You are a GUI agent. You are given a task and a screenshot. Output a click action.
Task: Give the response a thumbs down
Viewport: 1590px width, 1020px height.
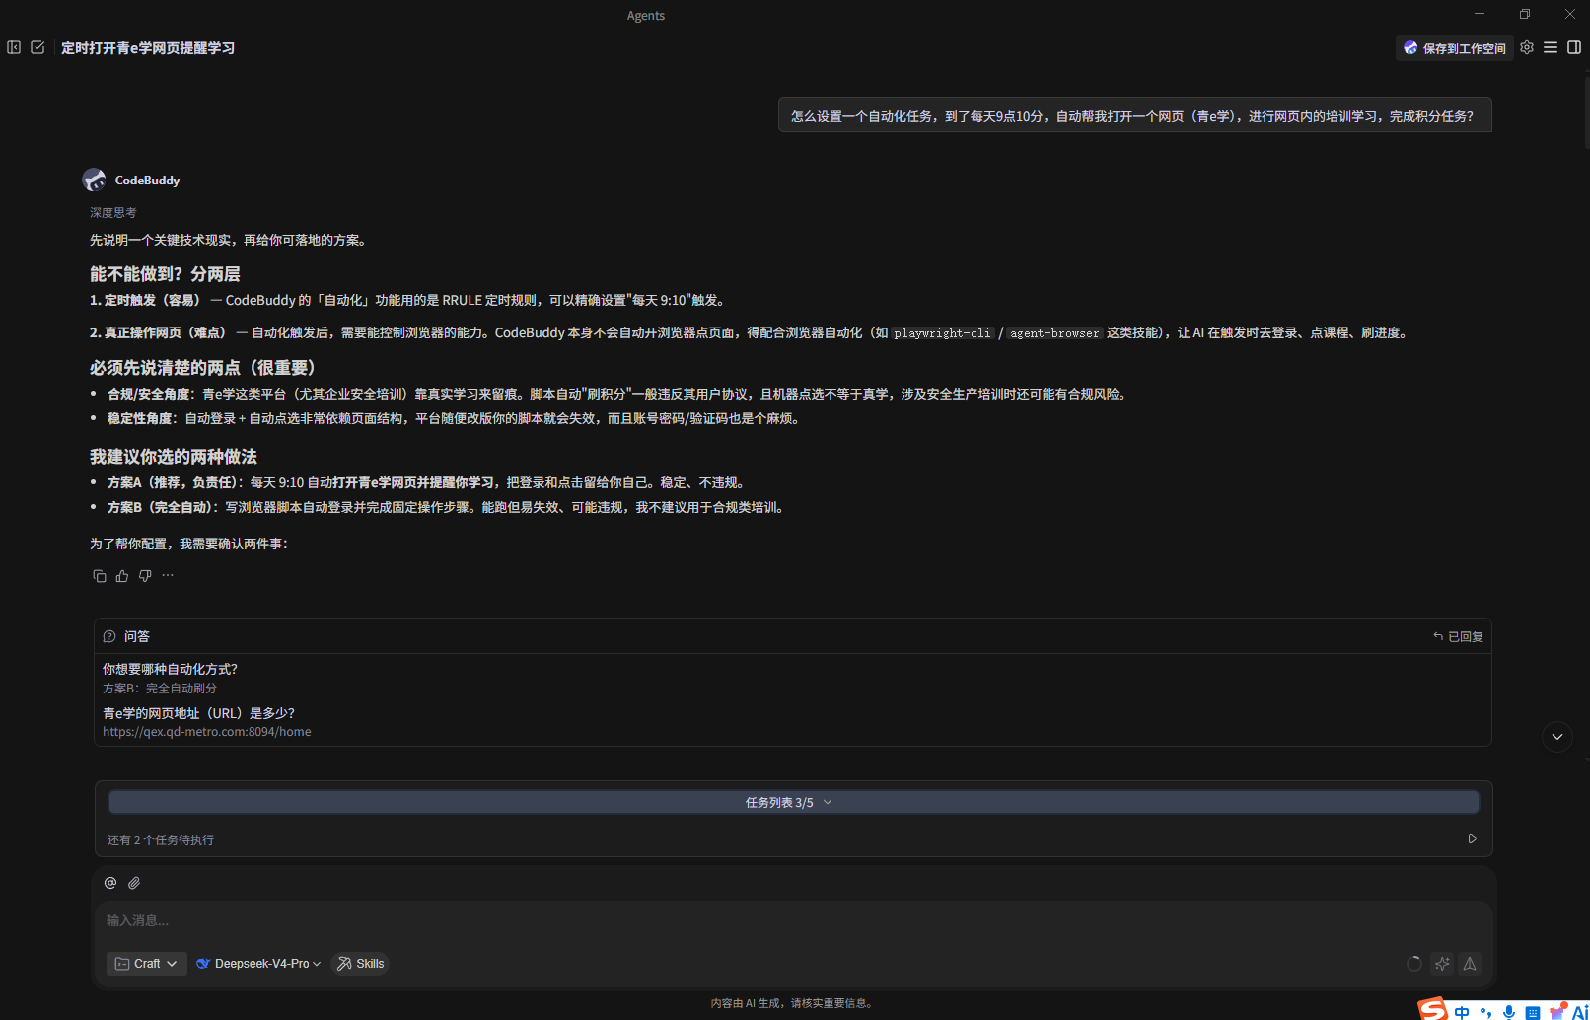145,576
